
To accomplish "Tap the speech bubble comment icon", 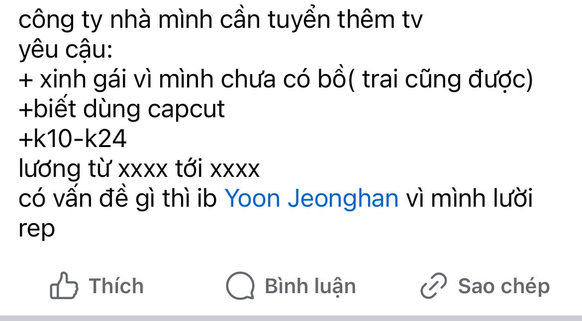I will coord(240,286).
